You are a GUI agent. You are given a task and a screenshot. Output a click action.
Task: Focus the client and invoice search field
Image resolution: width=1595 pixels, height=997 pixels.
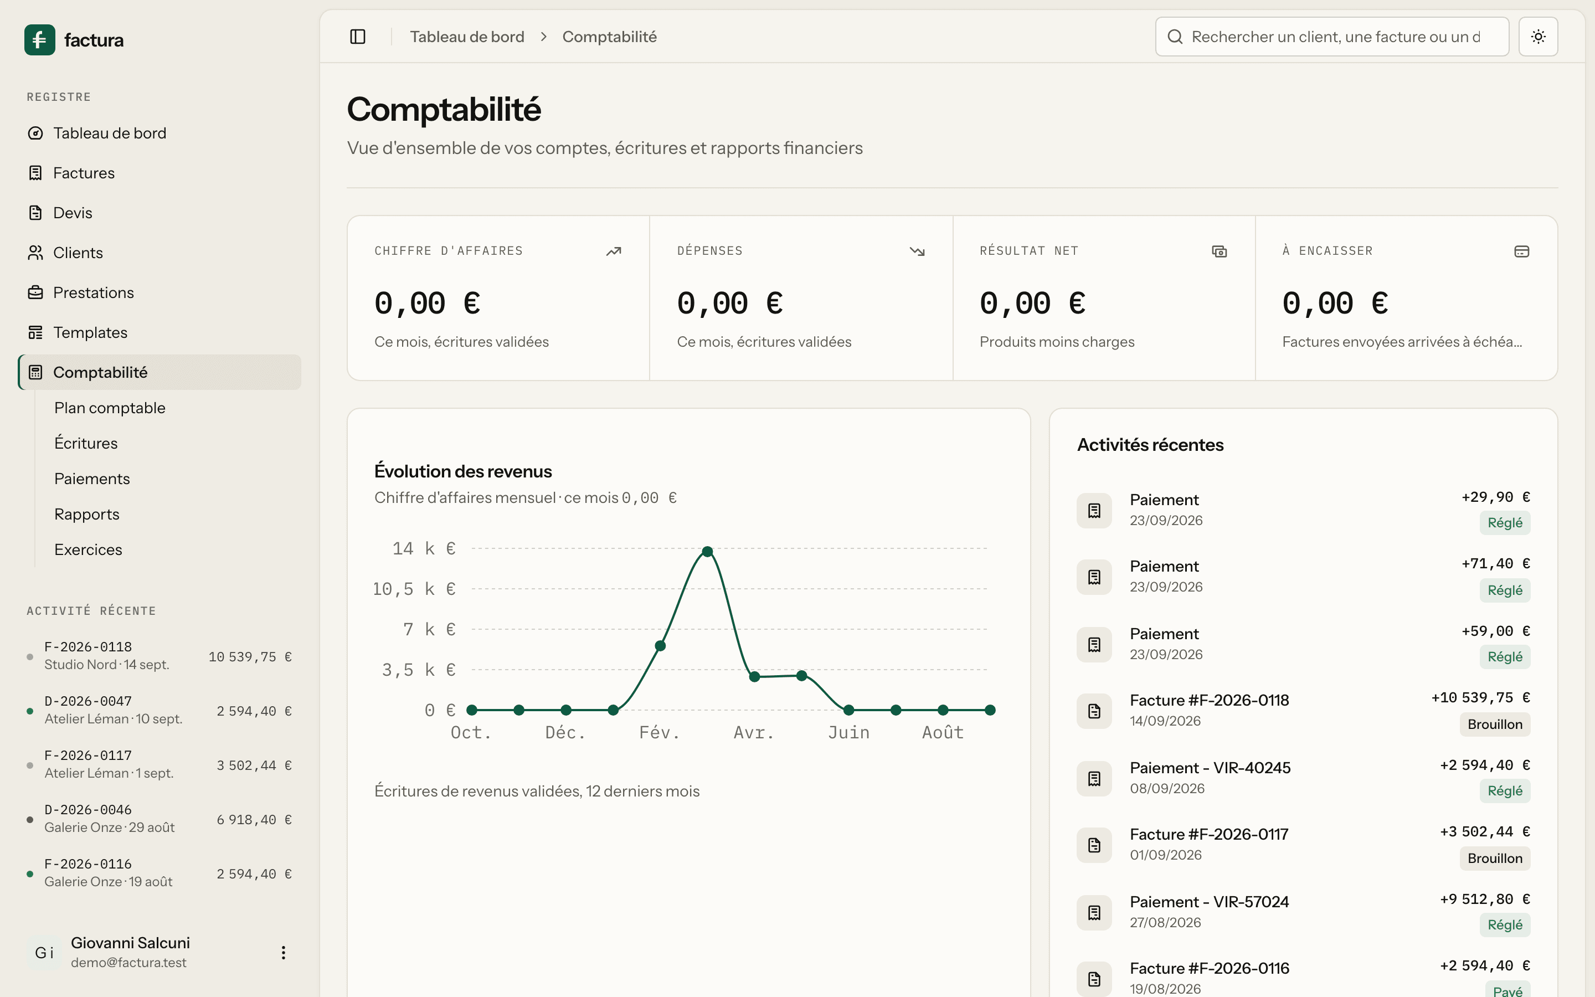tap(1332, 36)
